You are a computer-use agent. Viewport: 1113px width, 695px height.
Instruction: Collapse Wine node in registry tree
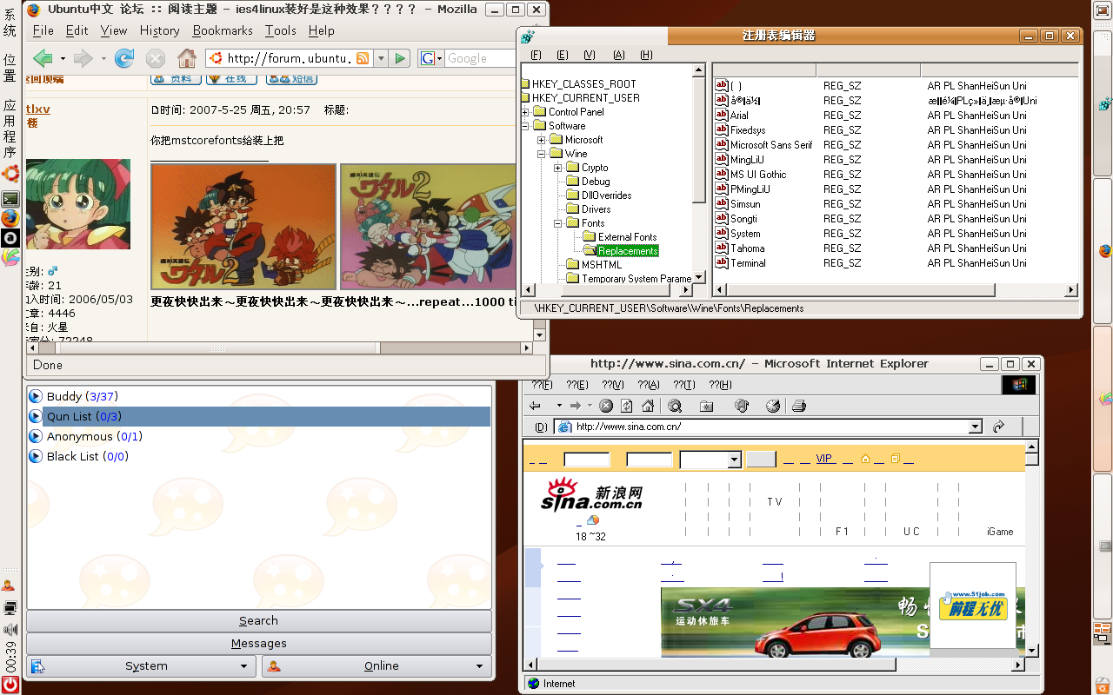pyautogui.click(x=542, y=154)
